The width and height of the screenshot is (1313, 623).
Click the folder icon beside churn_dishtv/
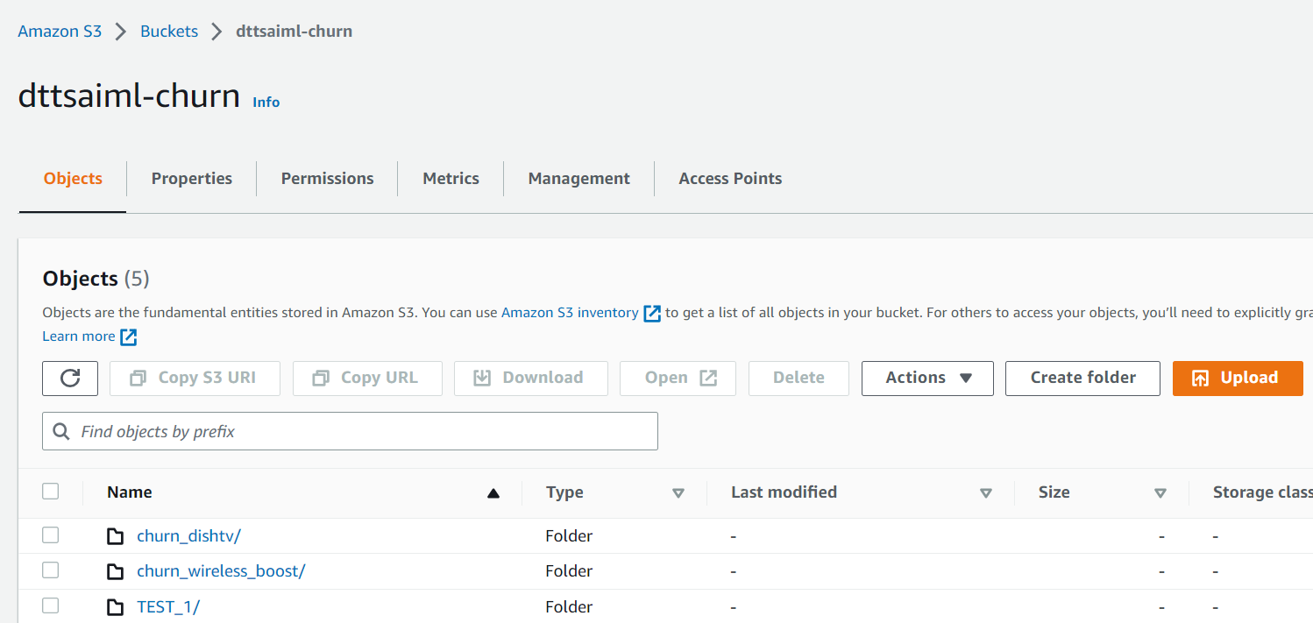click(115, 535)
